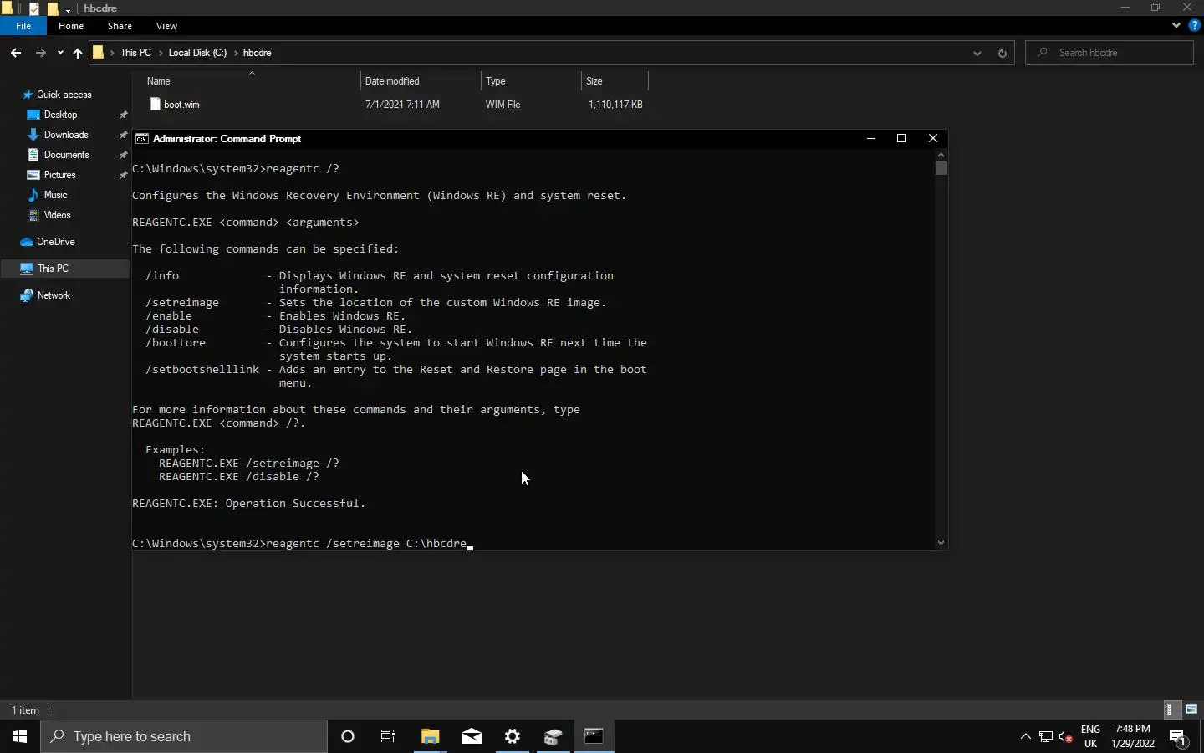The image size is (1204, 753).
Task: Unpin Desktop using its pin icon
Action: click(x=124, y=115)
